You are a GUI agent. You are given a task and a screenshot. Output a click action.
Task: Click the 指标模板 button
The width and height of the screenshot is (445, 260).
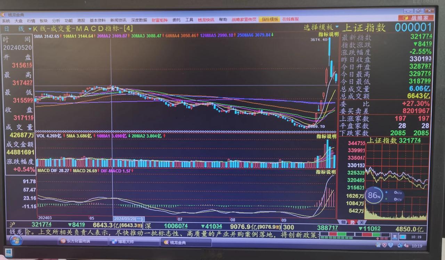click(270, 19)
